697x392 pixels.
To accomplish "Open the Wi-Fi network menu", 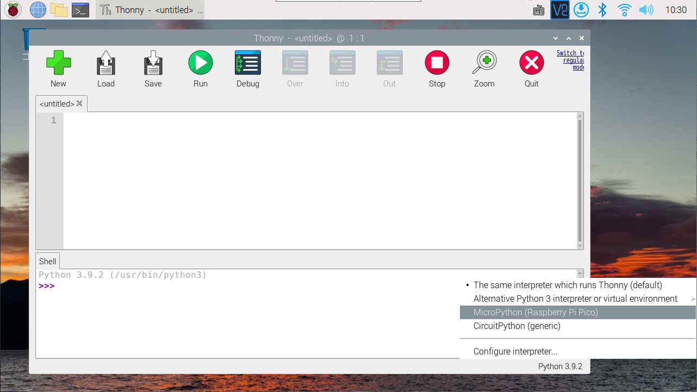I will click(x=624, y=10).
